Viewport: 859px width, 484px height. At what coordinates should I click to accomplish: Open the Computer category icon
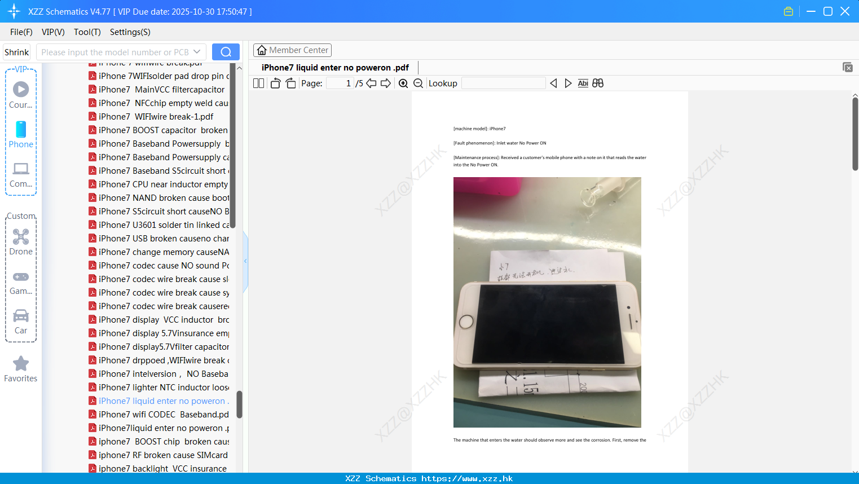(x=21, y=174)
